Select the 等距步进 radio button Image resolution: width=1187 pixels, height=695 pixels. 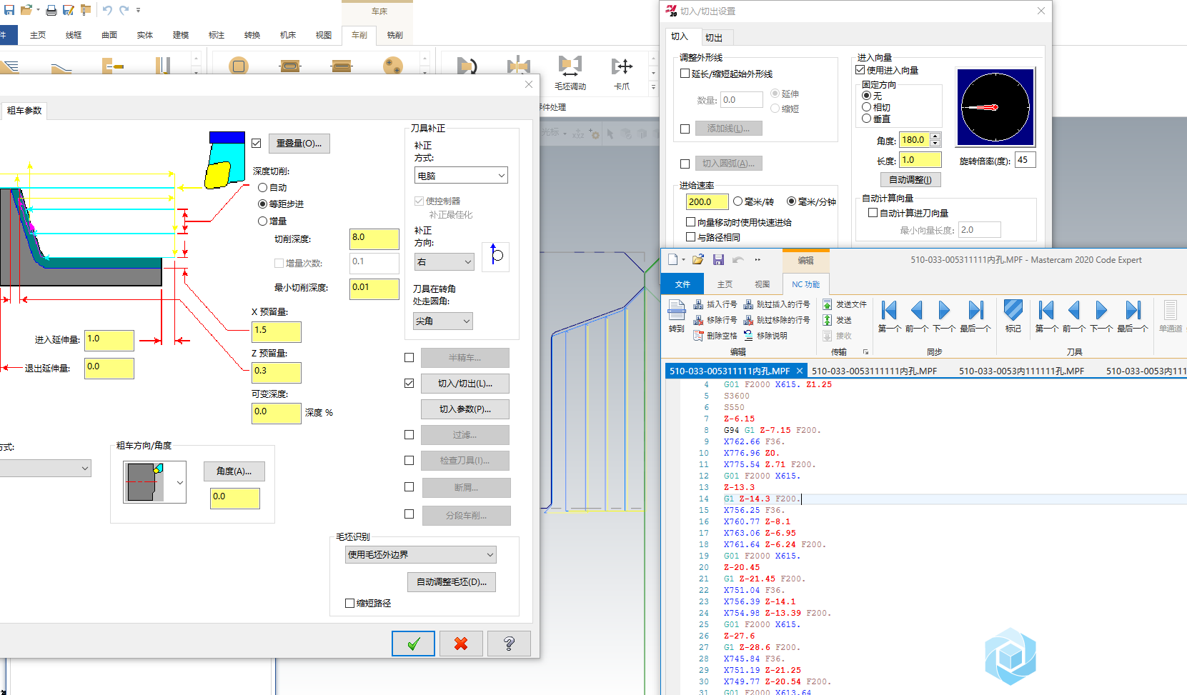coord(263,204)
